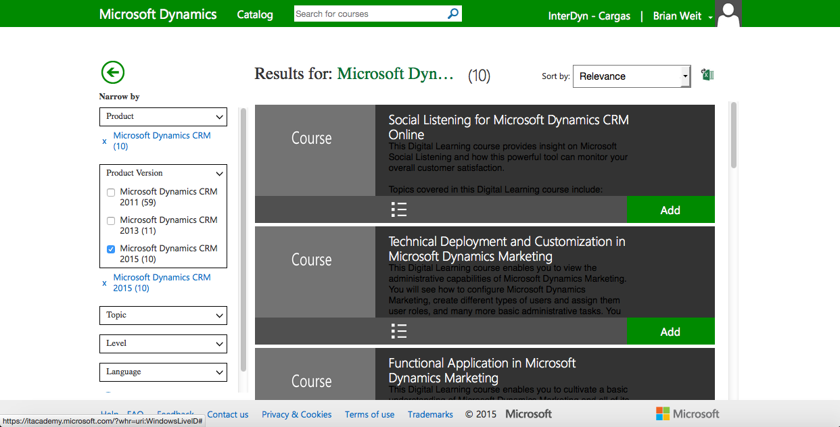Click the green back arrow icon
The height and width of the screenshot is (427, 840).
pos(113,72)
